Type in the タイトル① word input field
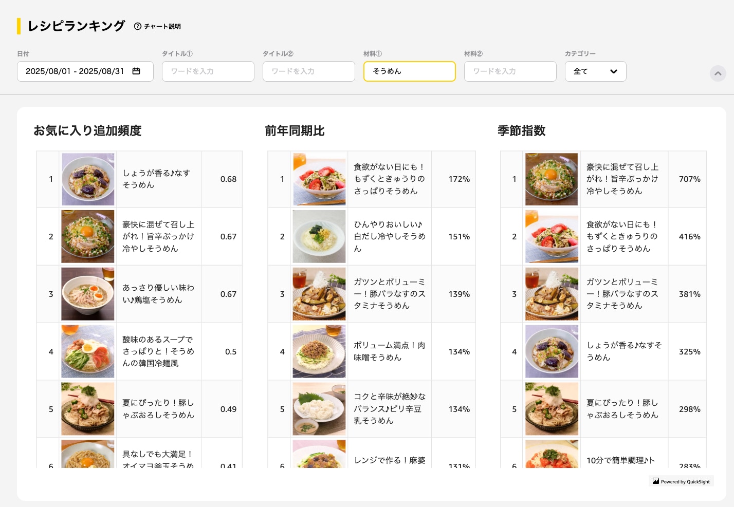The width and height of the screenshot is (734, 507). (x=208, y=71)
